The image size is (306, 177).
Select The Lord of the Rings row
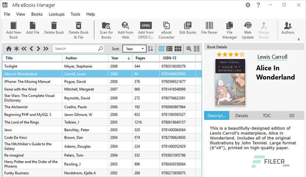102,122
